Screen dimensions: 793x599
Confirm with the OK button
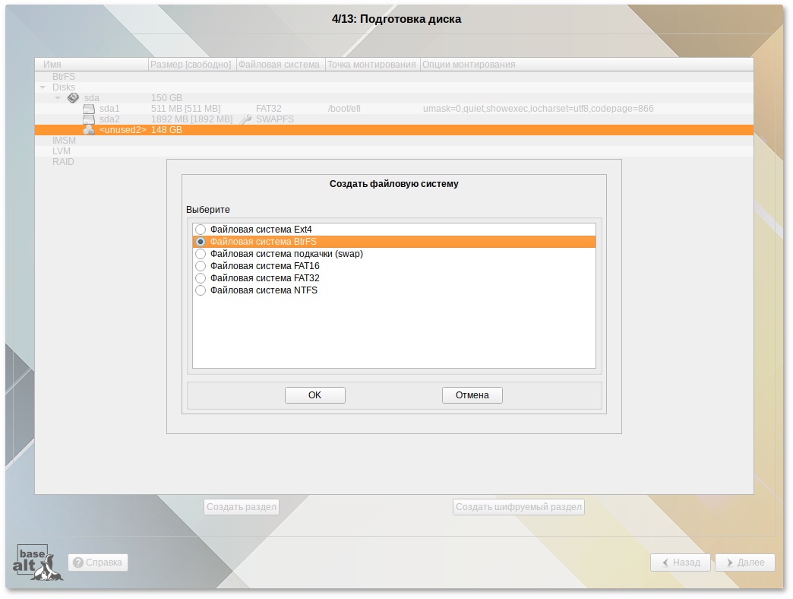314,395
